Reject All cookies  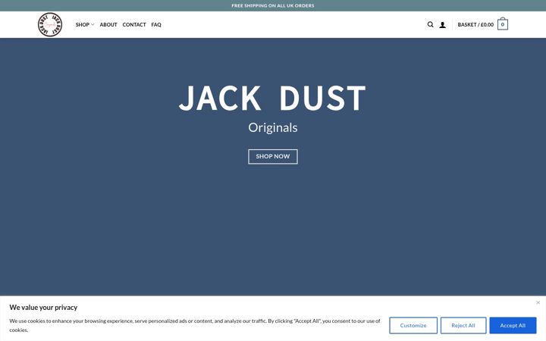click(x=463, y=325)
